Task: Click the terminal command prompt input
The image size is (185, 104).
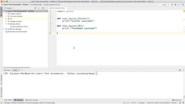Action: click(x=96, y=73)
